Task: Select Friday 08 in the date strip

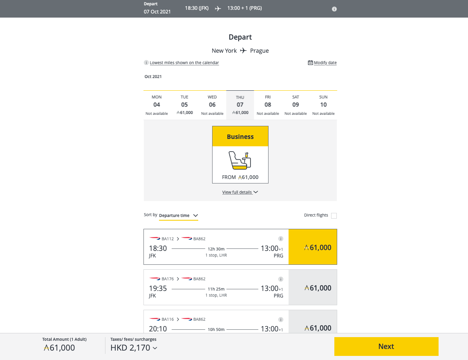Action: 268,105
